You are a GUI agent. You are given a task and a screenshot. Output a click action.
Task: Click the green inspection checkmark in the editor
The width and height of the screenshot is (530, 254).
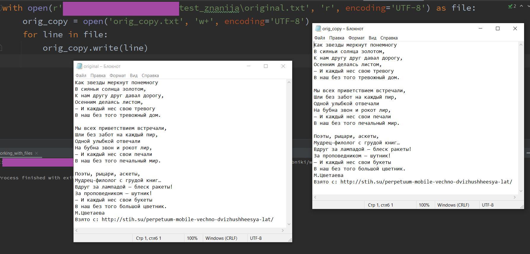[510, 6]
